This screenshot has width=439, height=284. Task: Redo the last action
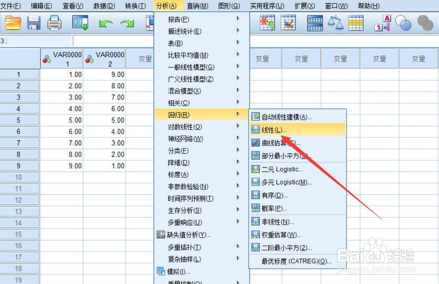coord(126,24)
